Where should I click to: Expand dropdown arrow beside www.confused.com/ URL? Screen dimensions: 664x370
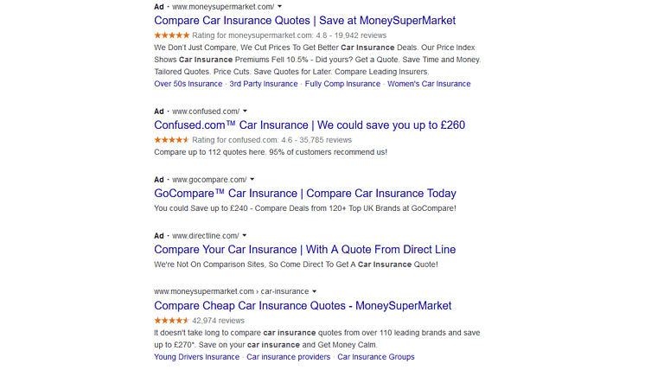pyautogui.click(x=245, y=112)
